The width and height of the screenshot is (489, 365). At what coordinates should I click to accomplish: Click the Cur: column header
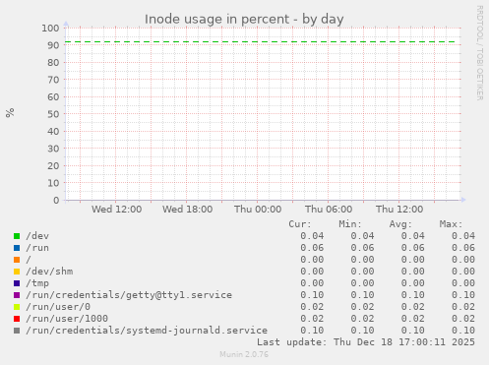point(300,224)
